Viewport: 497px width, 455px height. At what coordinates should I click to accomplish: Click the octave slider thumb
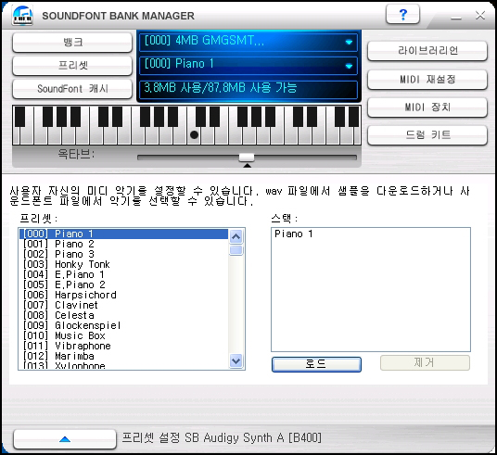(247, 158)
